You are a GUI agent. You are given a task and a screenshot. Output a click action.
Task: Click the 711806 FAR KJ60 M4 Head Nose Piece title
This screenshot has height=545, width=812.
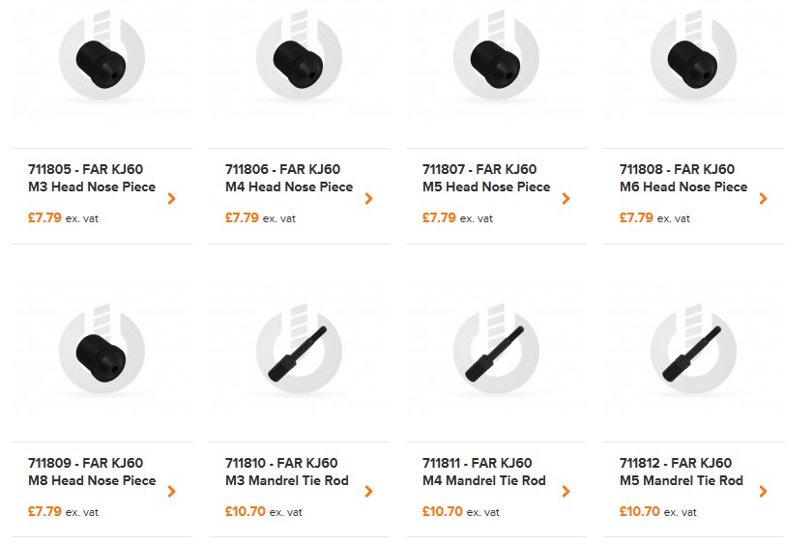point(289,178)
